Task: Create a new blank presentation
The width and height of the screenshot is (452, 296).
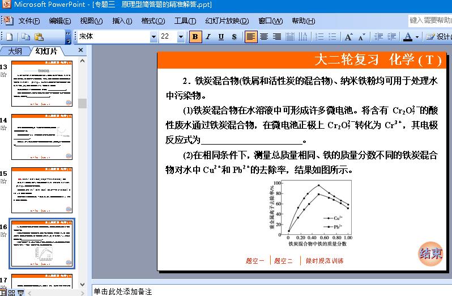Action: [9, 37]
